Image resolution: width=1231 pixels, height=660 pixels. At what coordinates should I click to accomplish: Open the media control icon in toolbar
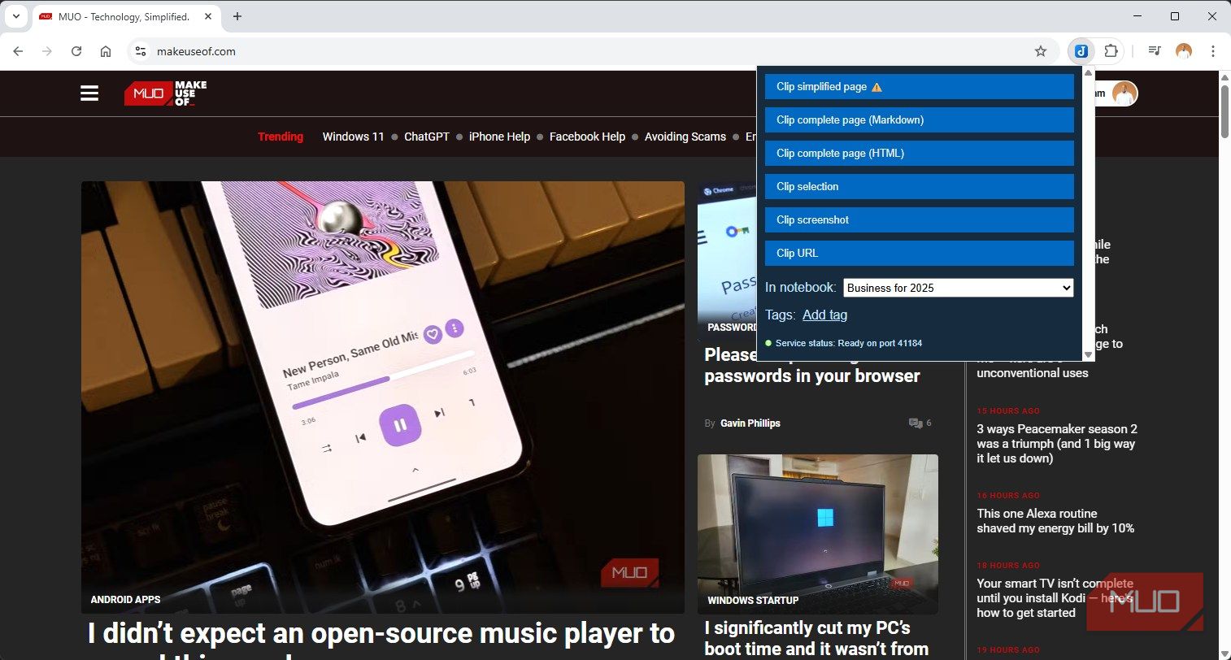pyautogui.click(x=1154, y=51)
